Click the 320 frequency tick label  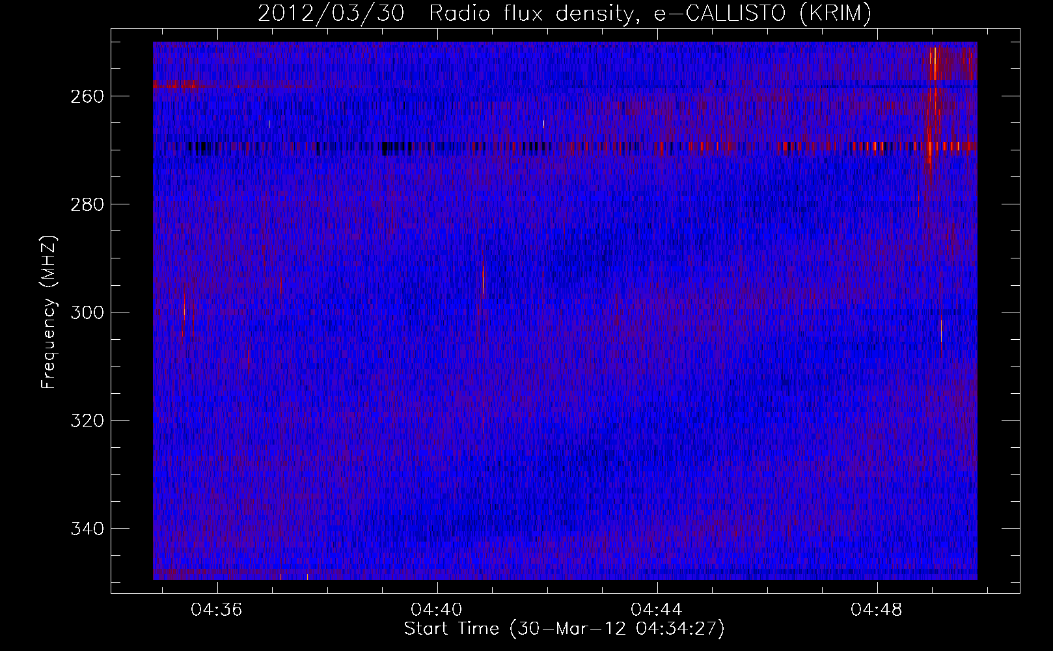click(87, 421)
